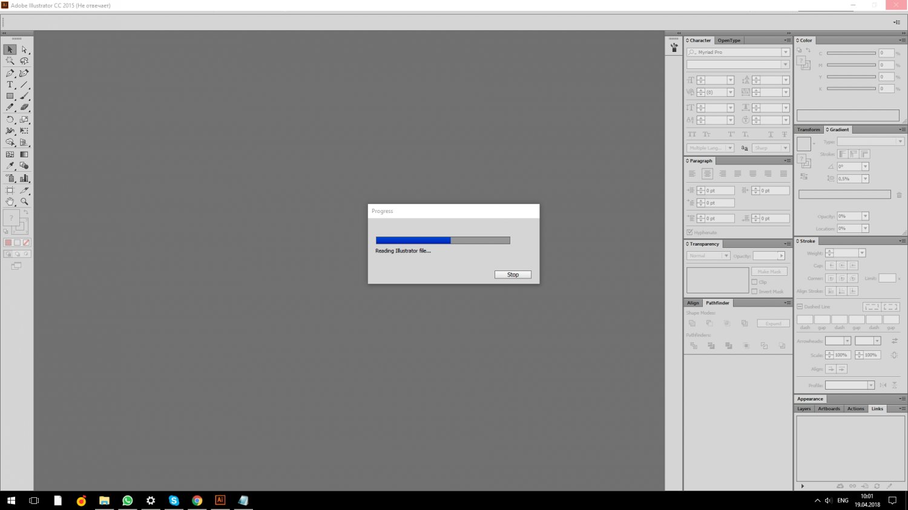908x510 pixels.
Task: Delete gradient stop with trash icon
Action: pos(899,195)
